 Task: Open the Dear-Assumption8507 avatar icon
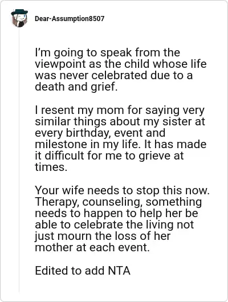pyautogui.click(x=19, y=18)
